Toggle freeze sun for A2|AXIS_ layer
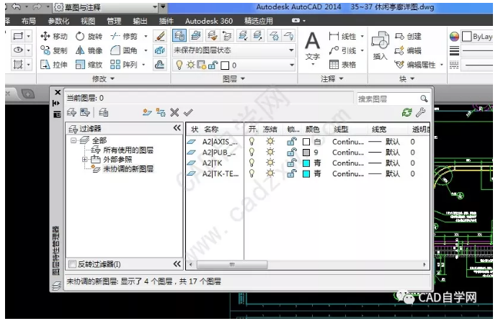Screen dimensions: 498x321 tap(270, 142)
